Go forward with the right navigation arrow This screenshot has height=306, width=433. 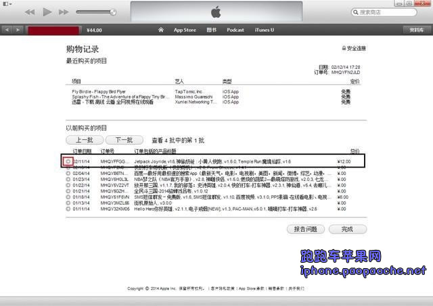pos(18,30)
